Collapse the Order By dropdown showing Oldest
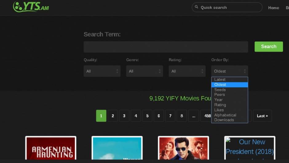Viewport: 289px width, 163px height. (x=229, y=71)
